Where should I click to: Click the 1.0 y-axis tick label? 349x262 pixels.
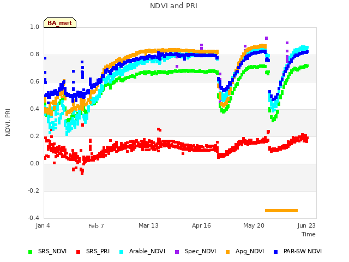[34, 27]
